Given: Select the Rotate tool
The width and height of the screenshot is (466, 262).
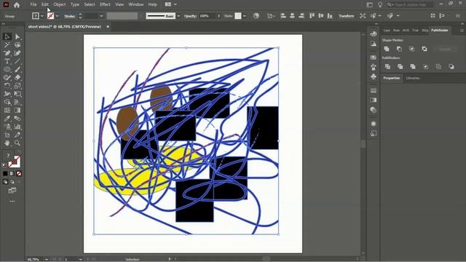Looking at the screenshot, I should (x=7, y=86).
